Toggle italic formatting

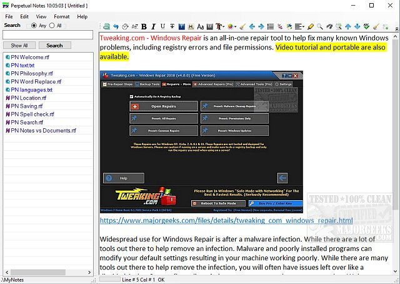(153, 26)
